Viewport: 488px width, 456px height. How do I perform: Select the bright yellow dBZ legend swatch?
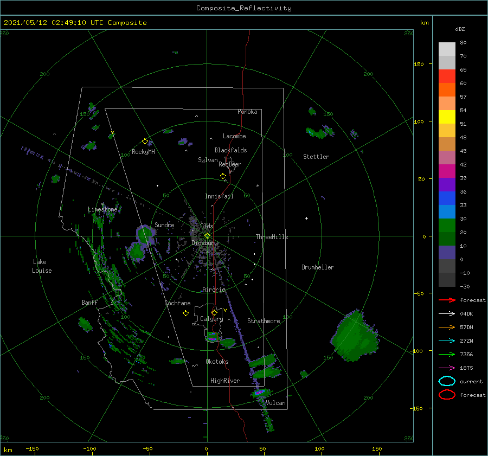[x=447, y=117]
